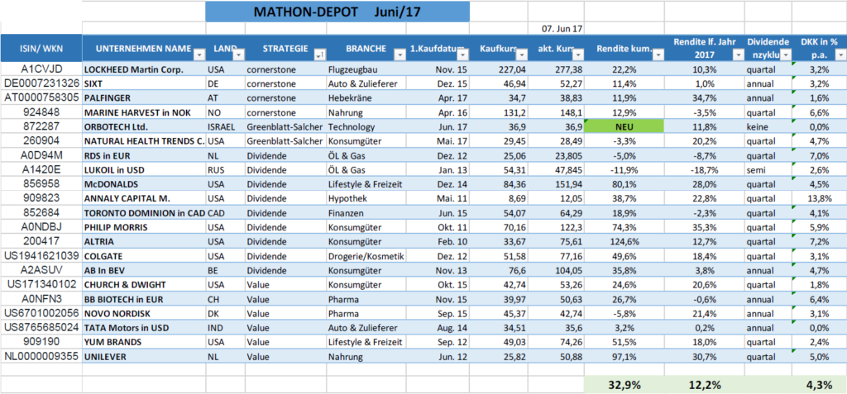Click the PHILIP MORRIS cell
The width and height of the screenshot is (847, 394).
144,227
